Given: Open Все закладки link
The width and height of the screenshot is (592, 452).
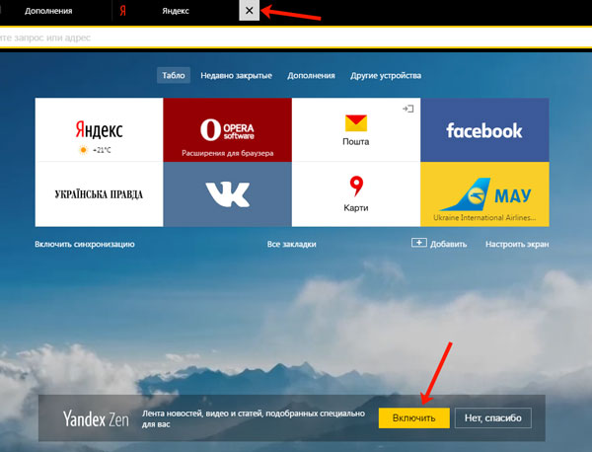Looking at the screenshot, I should click(x=291, y=243).
